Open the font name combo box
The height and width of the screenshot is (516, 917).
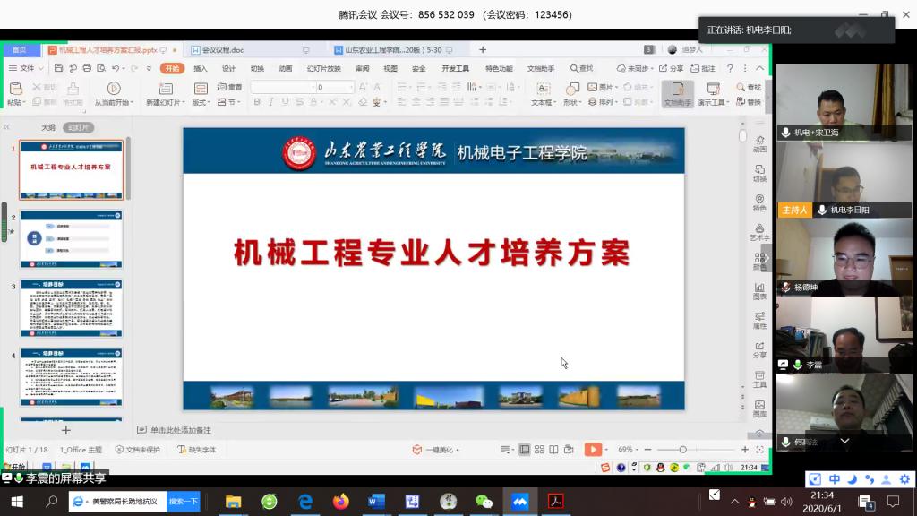(x=281, y=87)
